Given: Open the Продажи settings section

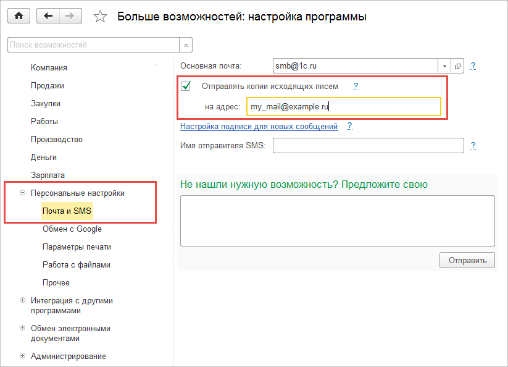Looking at the screenshot, I should coord(48,85).
